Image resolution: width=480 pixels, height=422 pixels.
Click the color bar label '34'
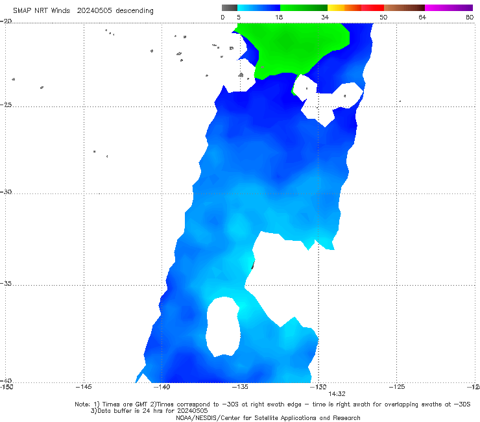point(325,17)
